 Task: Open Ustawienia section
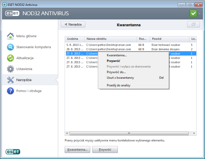[24, 69]
